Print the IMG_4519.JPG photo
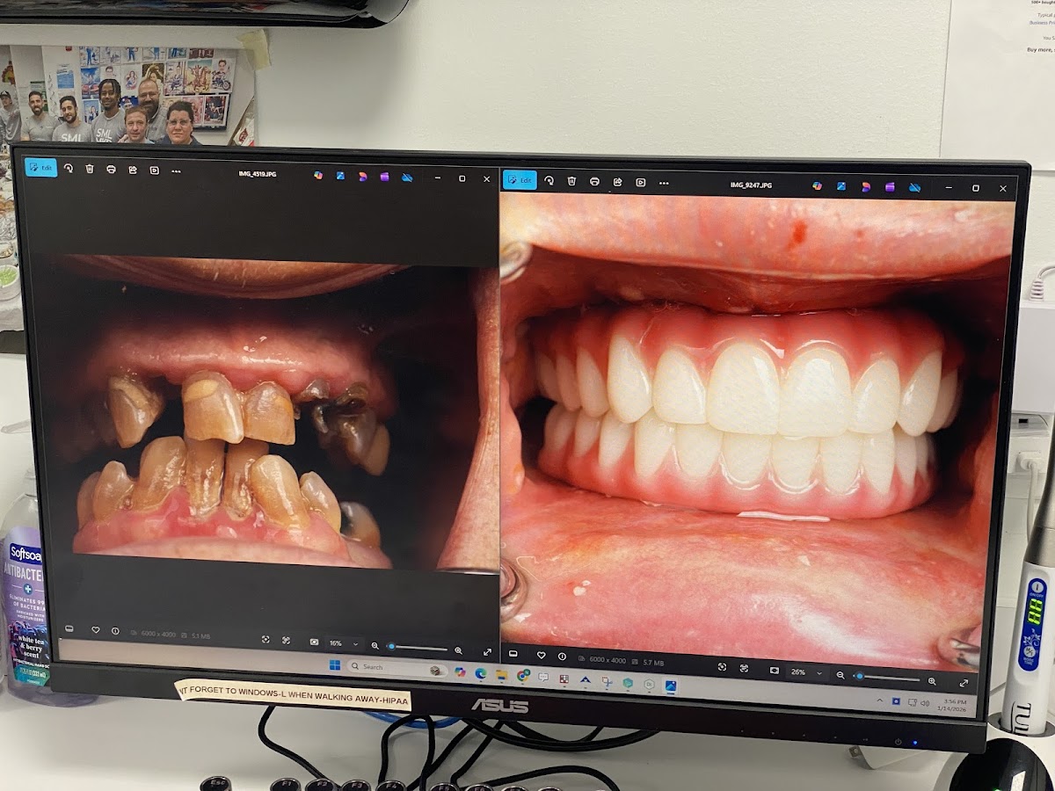 pos(111,169)
